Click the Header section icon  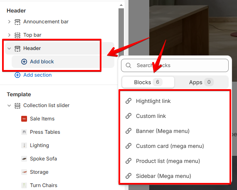coord(17,48)
